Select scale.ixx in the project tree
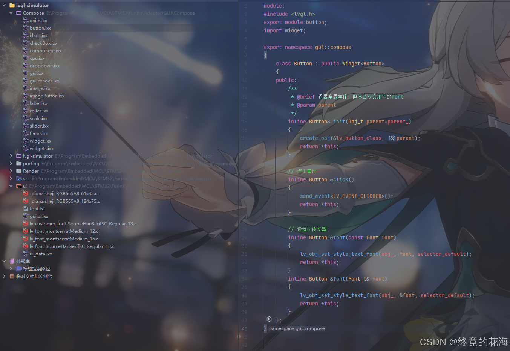 click(x=39, y=118)
